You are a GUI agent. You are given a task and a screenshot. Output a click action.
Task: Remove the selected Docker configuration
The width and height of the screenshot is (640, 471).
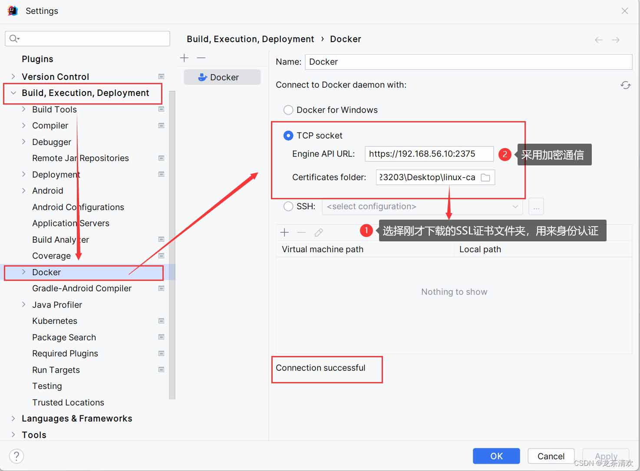pos(201,58)
